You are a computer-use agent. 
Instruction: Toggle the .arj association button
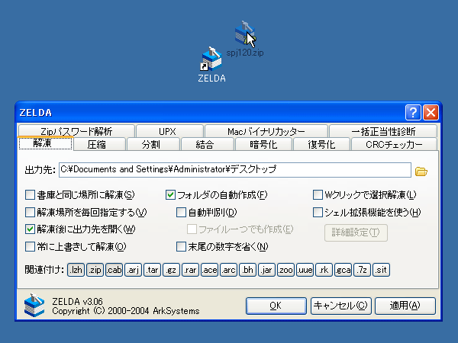133,270
